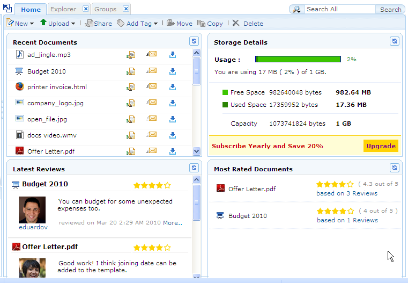Open the search scope dropdown icon
The image size is (408, 283).
pyautogui.click(x=296, y=9)
